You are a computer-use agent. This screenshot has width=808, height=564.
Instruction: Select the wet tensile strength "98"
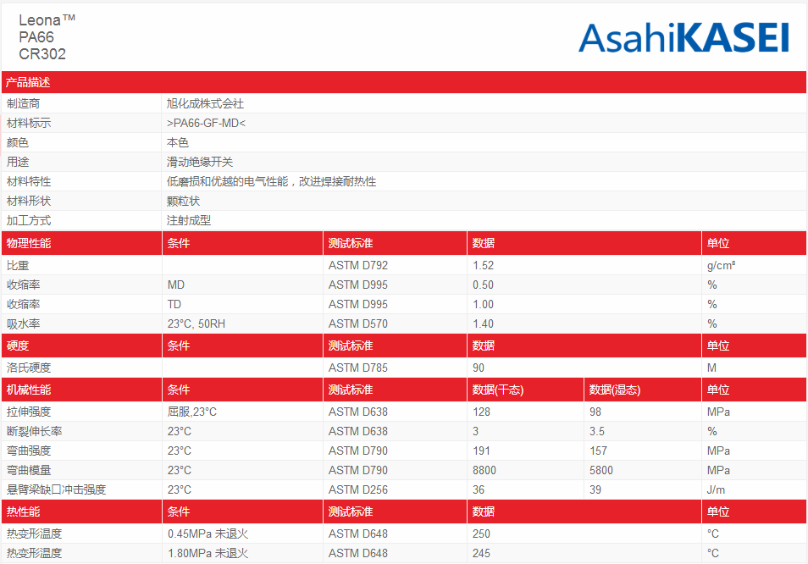(595, 412)
